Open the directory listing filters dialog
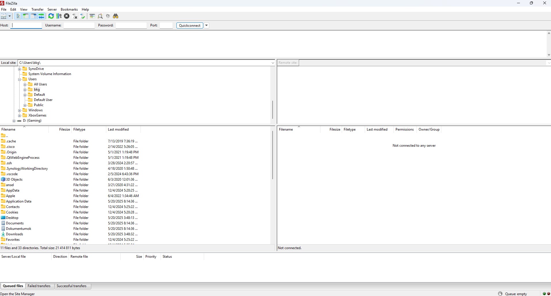The height and width of the screenshot is (296, 551). 92,16
